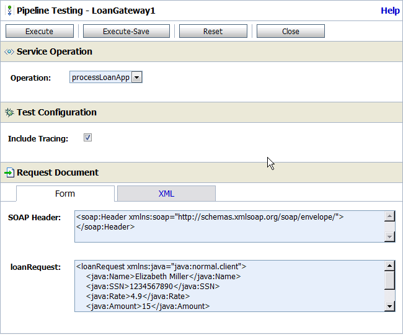Click the Service Operation section icon
This screenshot has width=403, height=335.
pos(9,52)
